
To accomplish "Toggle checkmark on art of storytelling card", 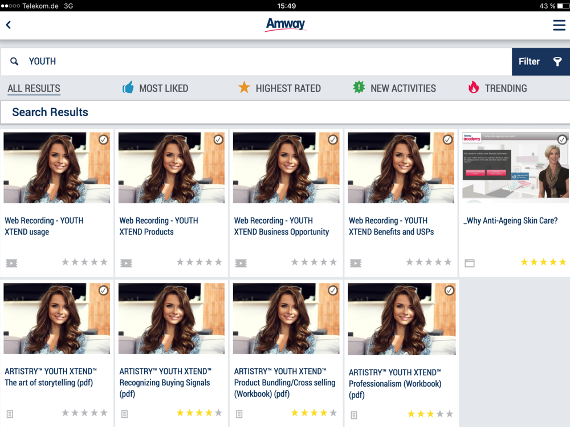I will point(104,290).
